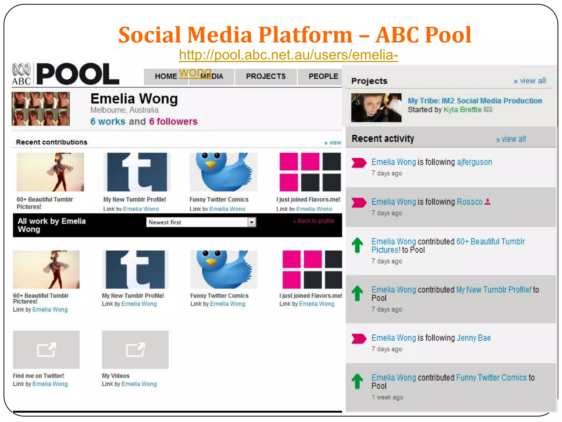
Task: Click the My Tribe project thumbnail photo
Action: point(376,108)
